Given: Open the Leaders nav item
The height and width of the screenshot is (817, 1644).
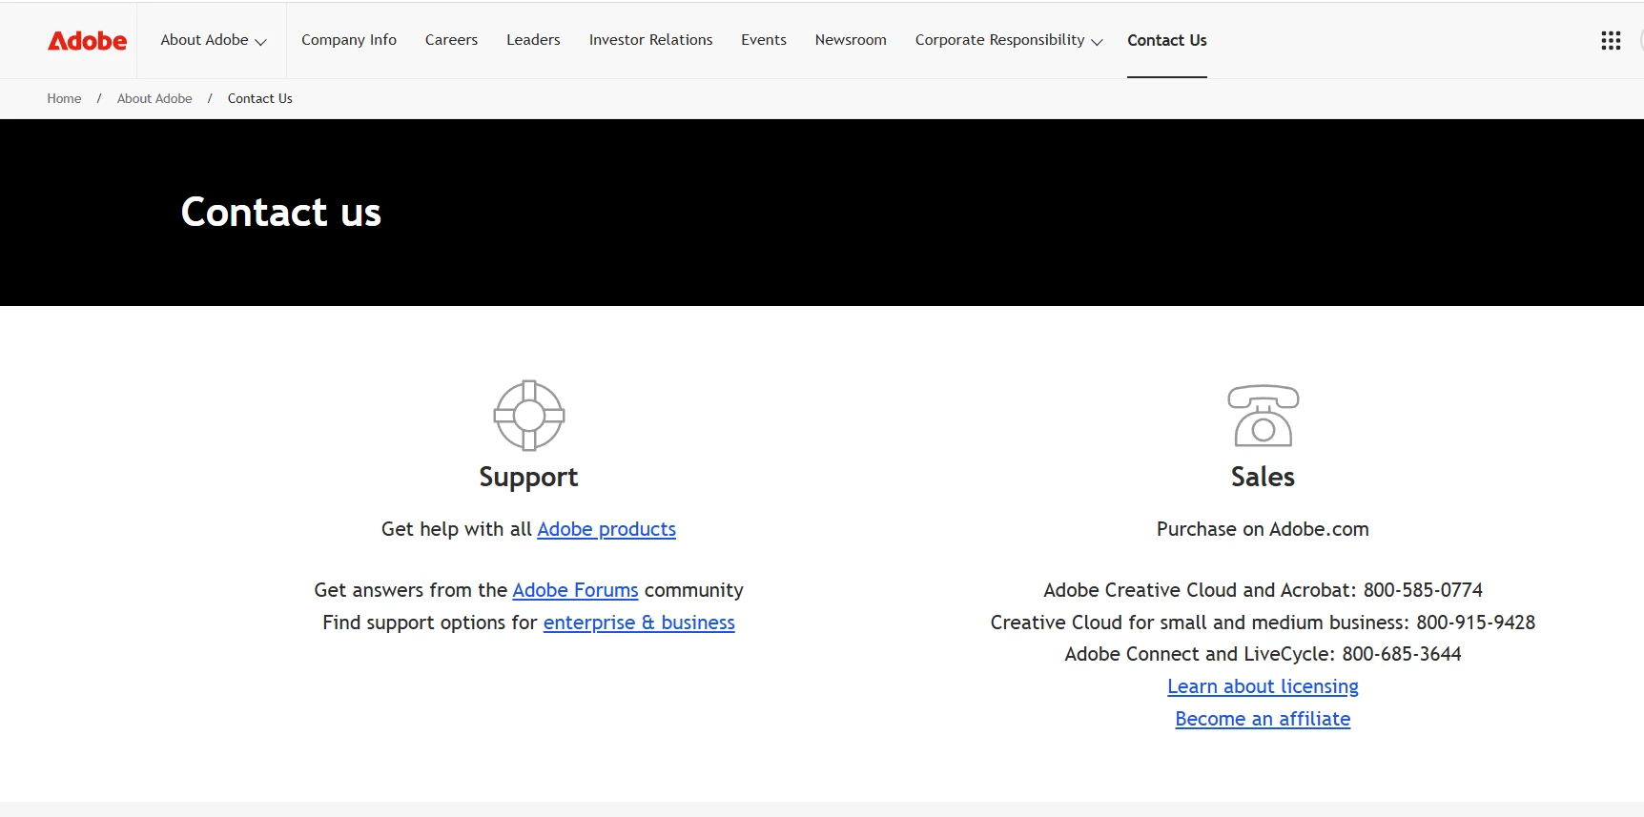Looking at the screenshot, I should pos(533,40).
